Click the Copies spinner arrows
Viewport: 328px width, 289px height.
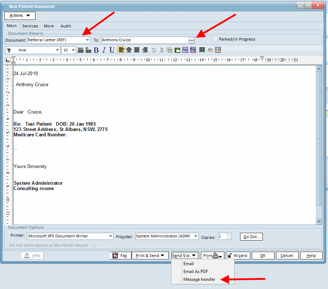[x=229, y=236]
